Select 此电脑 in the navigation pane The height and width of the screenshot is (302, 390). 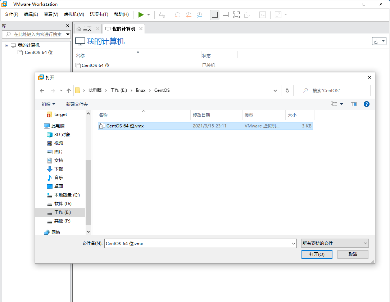tap(54, 126)
